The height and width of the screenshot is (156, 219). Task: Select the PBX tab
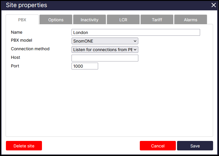point(22,20)
